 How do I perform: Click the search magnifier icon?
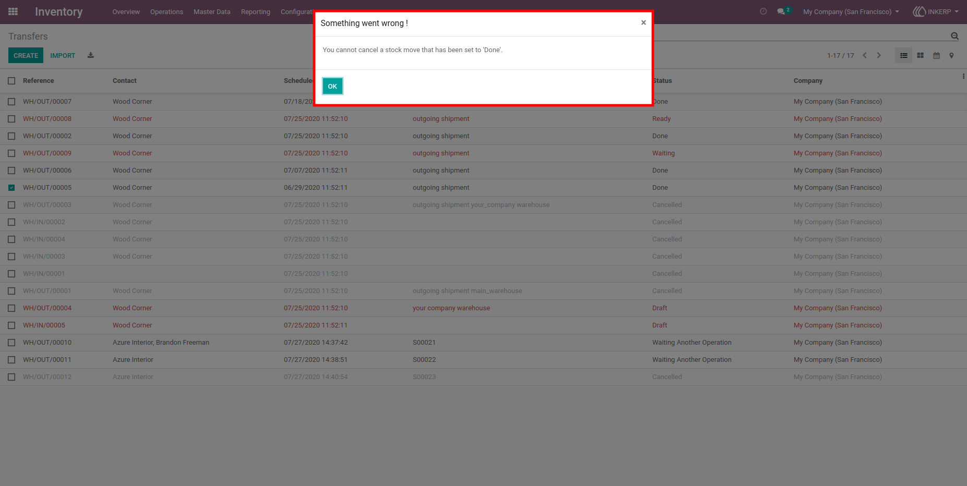(954, 36)
